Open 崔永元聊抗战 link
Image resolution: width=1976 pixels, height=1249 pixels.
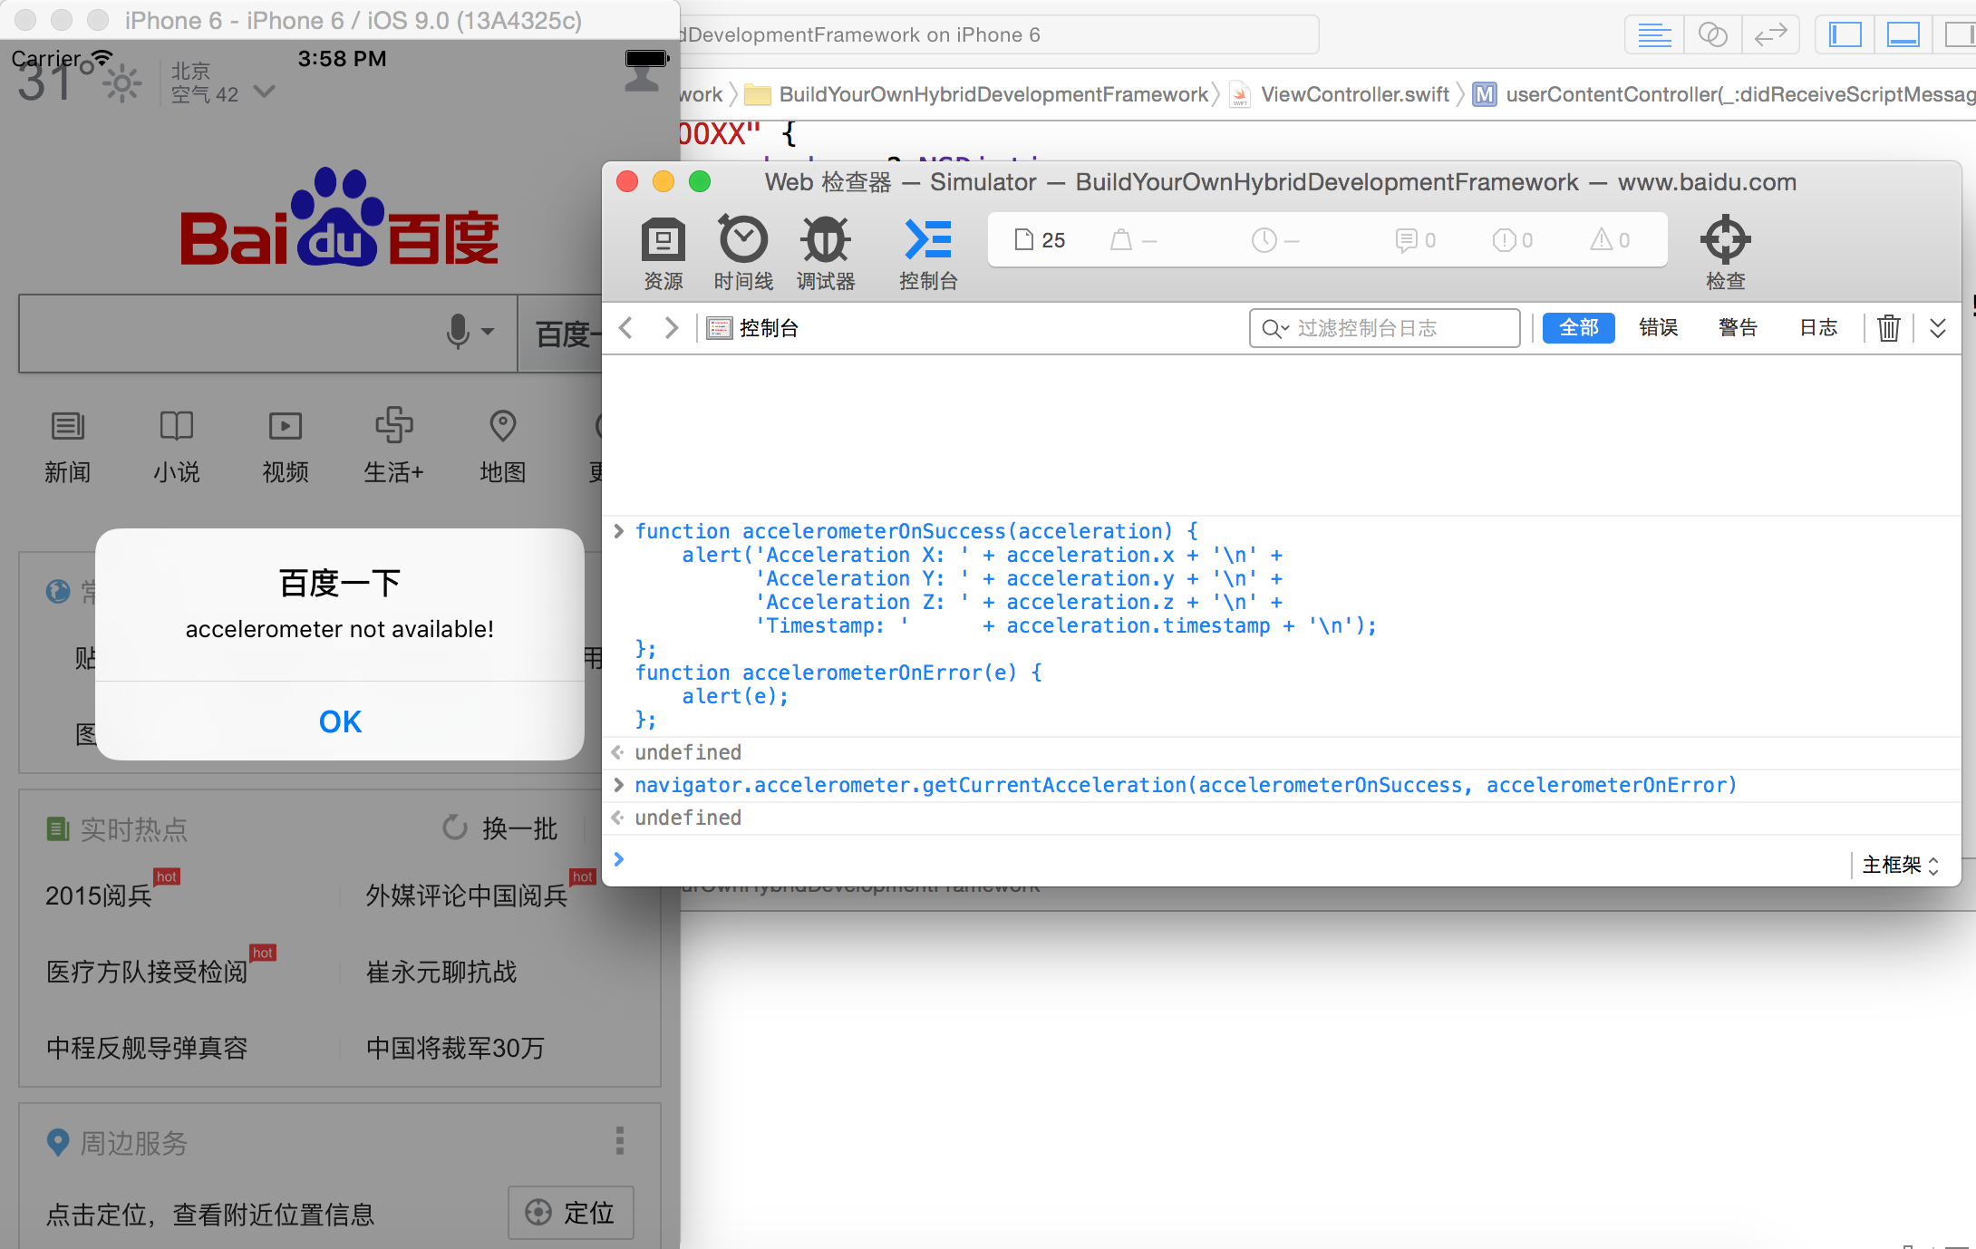tap(441, 972)
